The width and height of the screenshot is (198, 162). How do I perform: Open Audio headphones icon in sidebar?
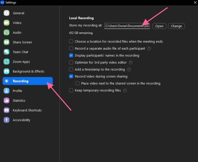tap(6, 32)
